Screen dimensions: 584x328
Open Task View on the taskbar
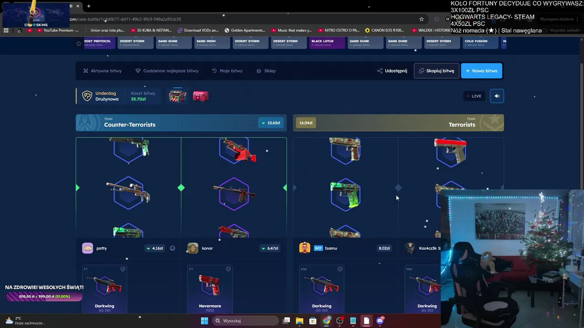pos(286,321)
